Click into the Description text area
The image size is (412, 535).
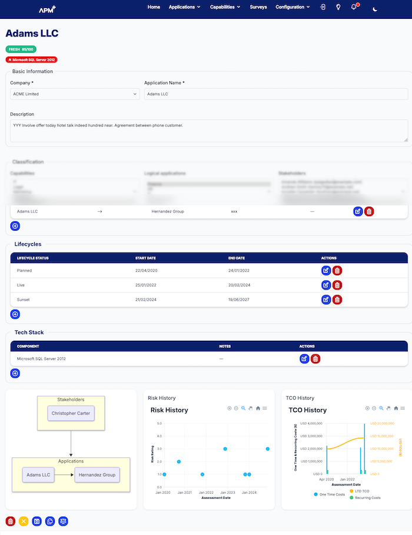[x=209, y=131]
